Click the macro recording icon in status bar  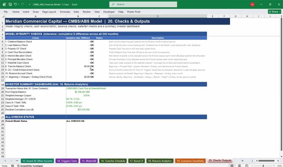[x=12, y=166]
